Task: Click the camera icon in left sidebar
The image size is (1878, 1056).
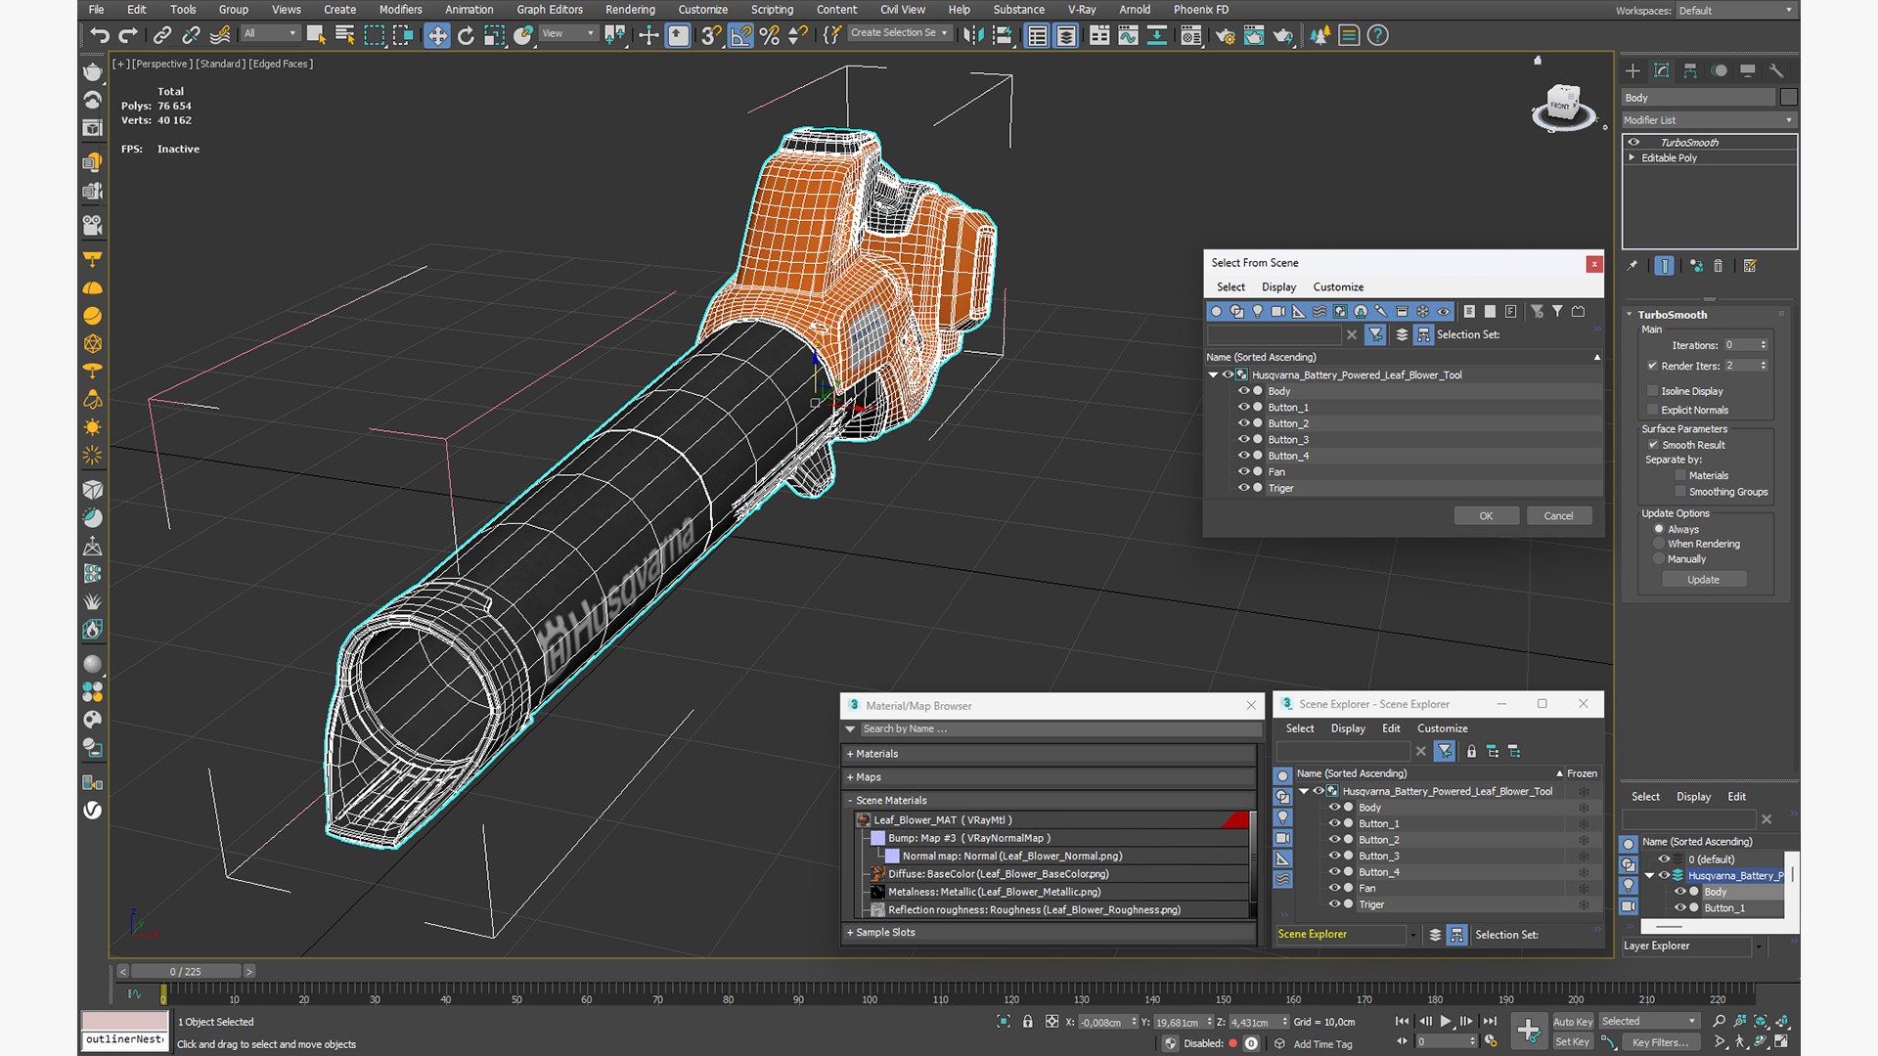Action: point(92,225)
